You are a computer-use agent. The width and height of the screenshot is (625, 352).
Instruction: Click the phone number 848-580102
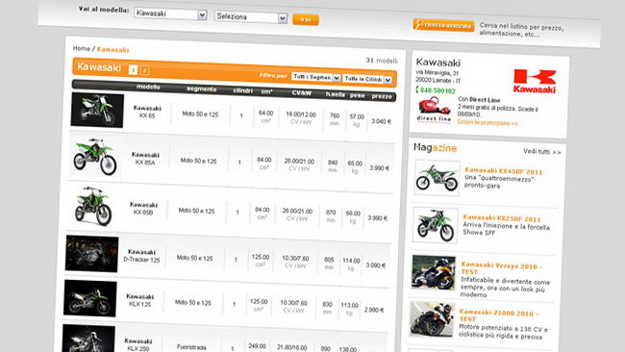[x=436, y=91]
